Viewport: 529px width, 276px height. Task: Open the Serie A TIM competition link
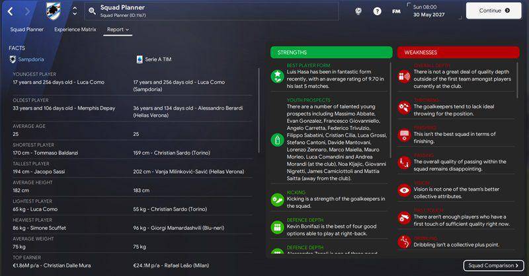point(158,59)
